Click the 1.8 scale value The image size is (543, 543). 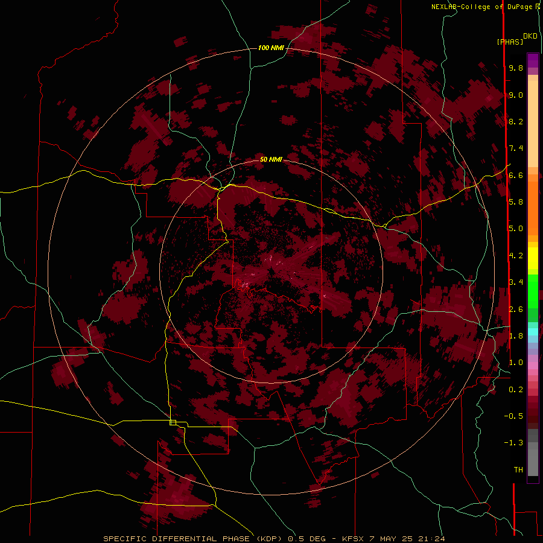point(516,336)
